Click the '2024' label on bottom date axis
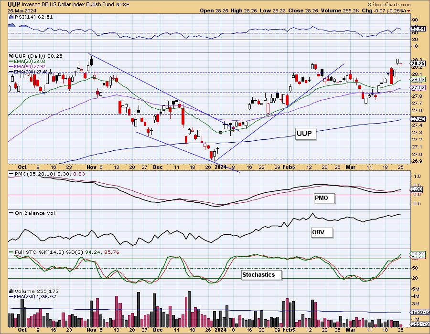 point(220,330)
